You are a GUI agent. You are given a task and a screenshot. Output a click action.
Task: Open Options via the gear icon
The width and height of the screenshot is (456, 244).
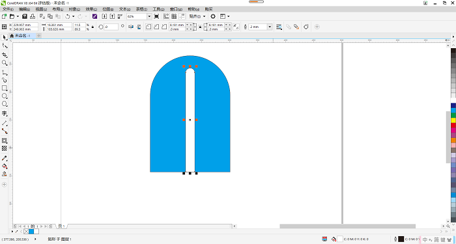tap(213, 16)
